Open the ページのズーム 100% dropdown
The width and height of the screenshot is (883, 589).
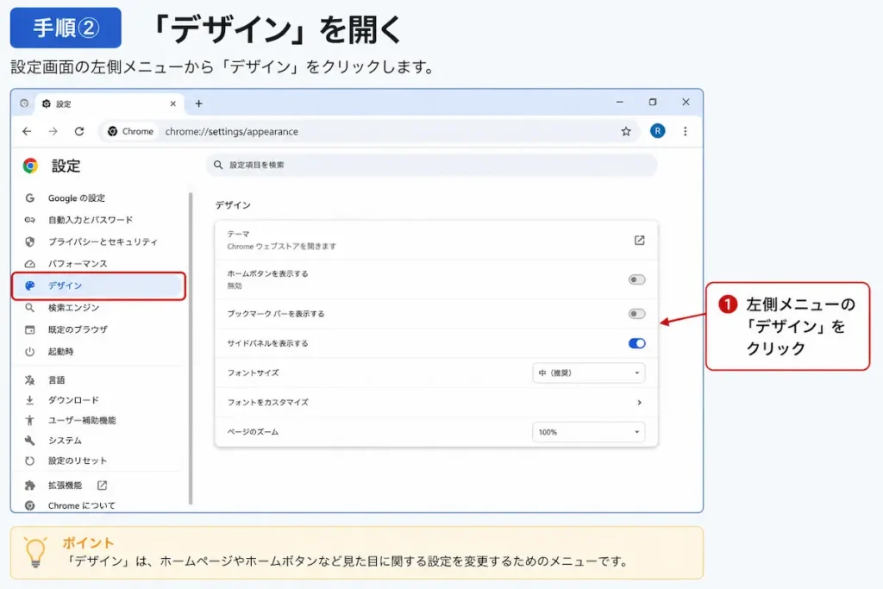[588, 432]
